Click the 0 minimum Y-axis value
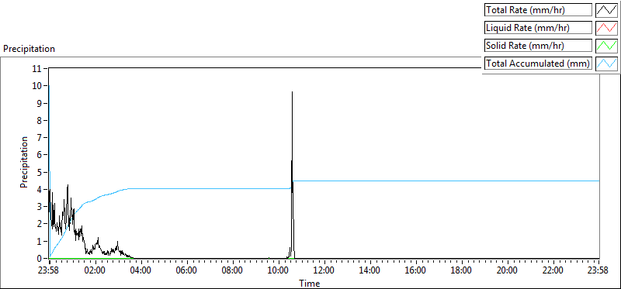Viewport: 621px width, 289px height. (40, 259)
